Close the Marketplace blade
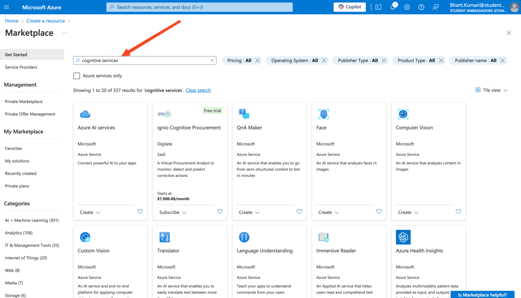The height and width of the screenshot is (298, 521). [x=509, y=33]
